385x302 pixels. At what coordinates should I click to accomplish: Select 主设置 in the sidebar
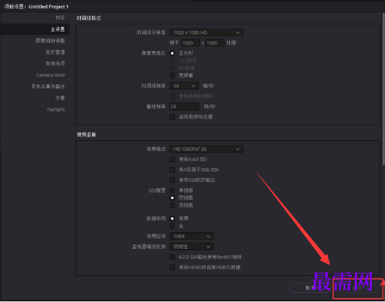coord(35,29)
